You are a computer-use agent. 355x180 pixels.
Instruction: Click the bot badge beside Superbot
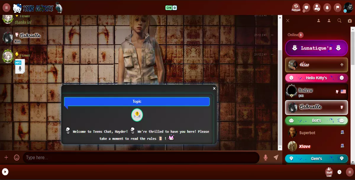pos(342,133)
